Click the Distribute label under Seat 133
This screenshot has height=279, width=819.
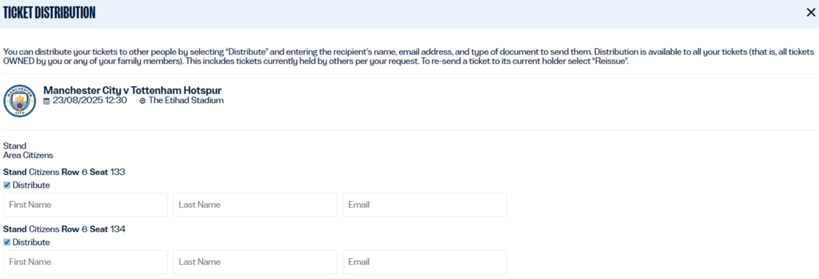click(31, 185)
